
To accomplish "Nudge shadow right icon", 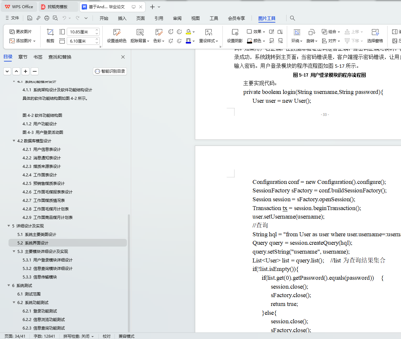I will point(280,41).
